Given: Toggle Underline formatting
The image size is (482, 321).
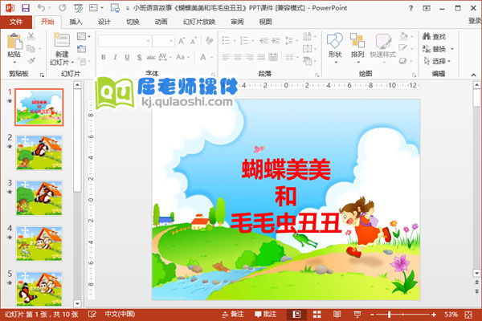Looking at the screenshot, I should [x=127, y=57].
